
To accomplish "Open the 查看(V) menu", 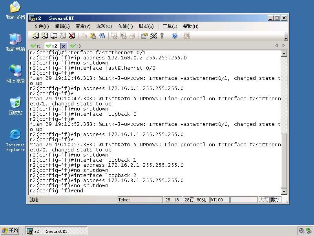I will pyautogui.click(x=83, y=26).
